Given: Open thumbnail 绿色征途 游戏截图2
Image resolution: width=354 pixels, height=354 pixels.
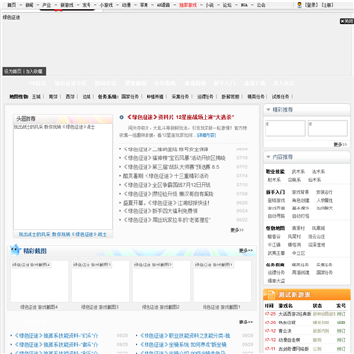Looking at the screenshot, I should [161, 281].
